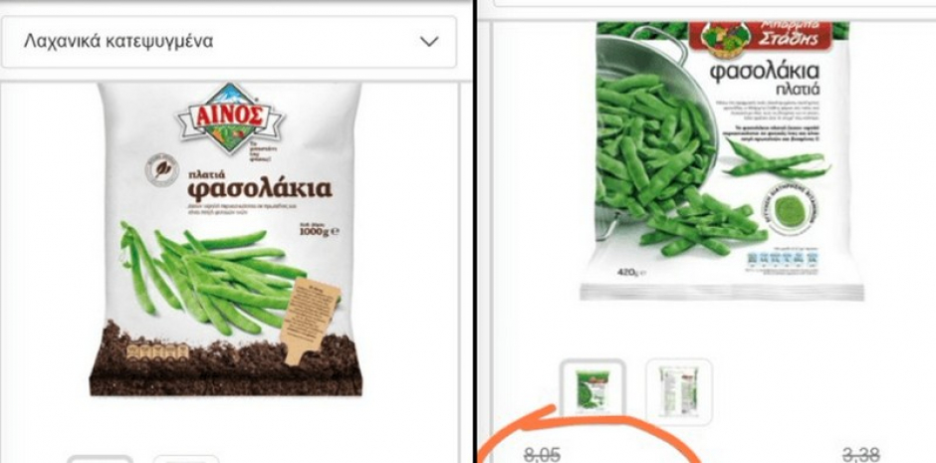
Task: Select first partially visible thumbnail below ΑΙΝΟΣ pack
Action: (x=100, y=459)
